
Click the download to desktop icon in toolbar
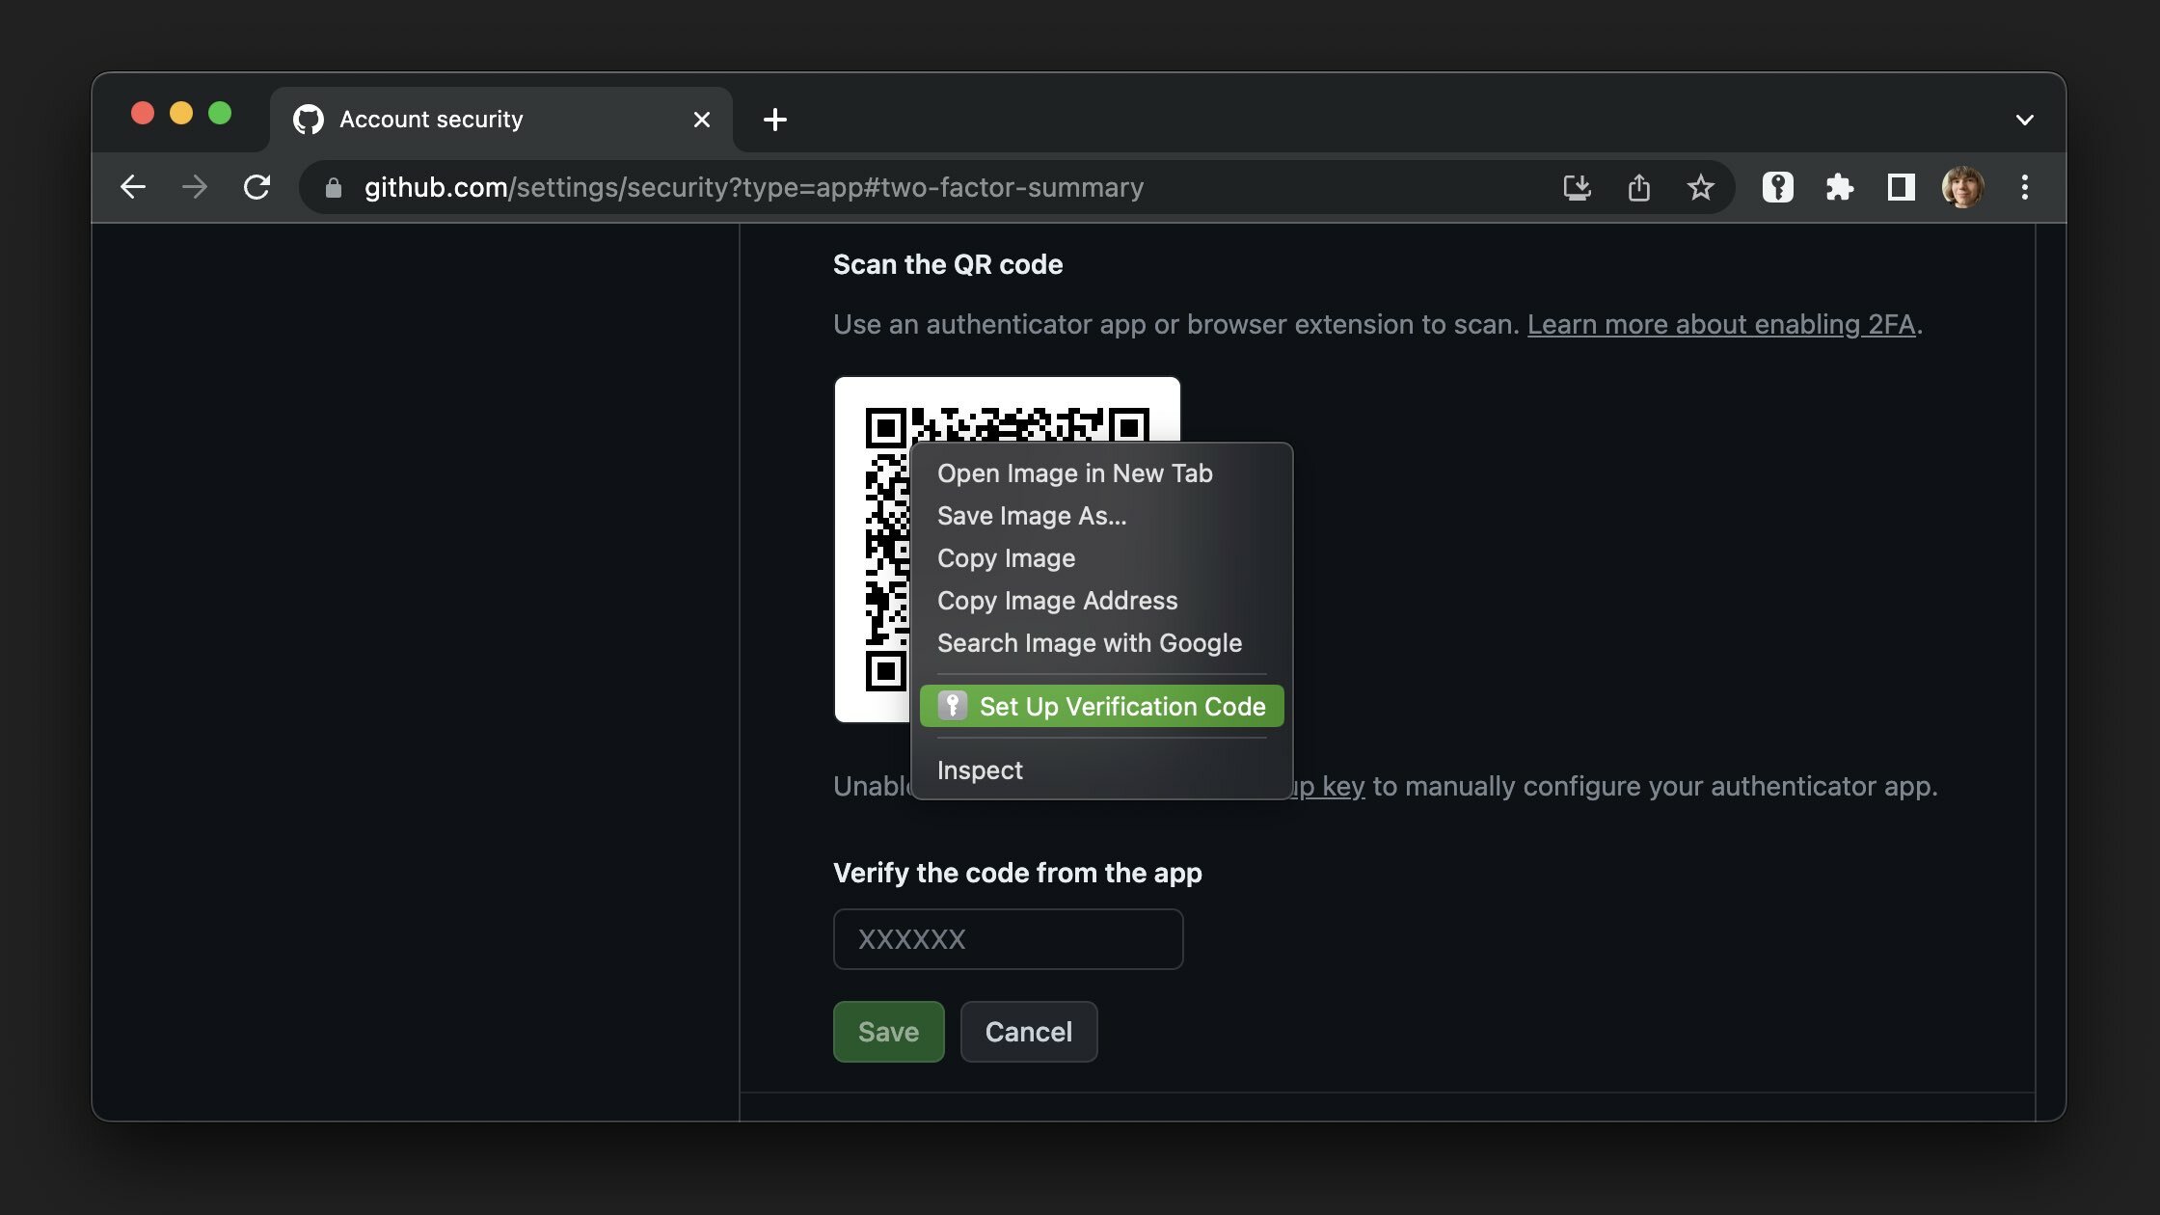(x=1577, y=187)
